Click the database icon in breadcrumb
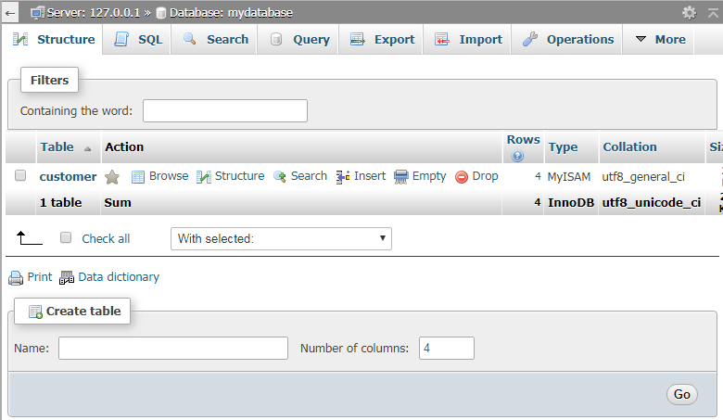 (x=161, y=13)
